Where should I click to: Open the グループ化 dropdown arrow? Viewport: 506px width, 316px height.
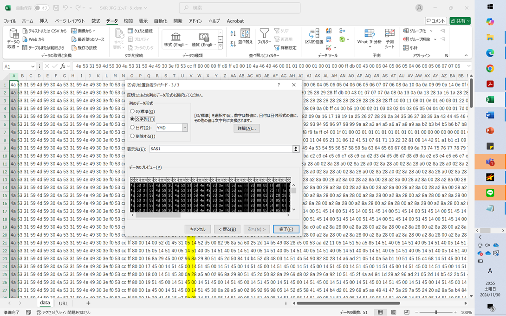click(x=431, y=31)
